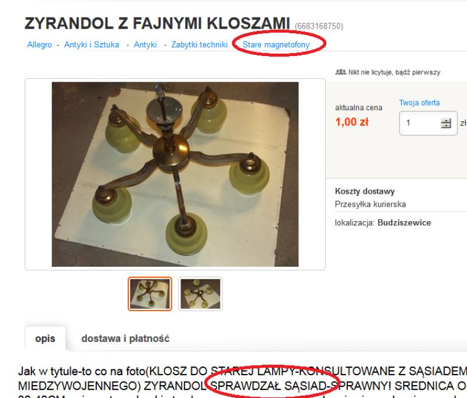Open the Zabytki techniki category link
Viewport: 467px width, 398px height.
(x=199, y=45)
